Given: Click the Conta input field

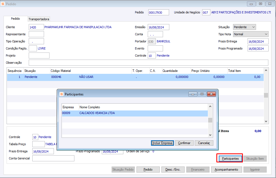Looking at the screenshot, I should click(155, 34).
